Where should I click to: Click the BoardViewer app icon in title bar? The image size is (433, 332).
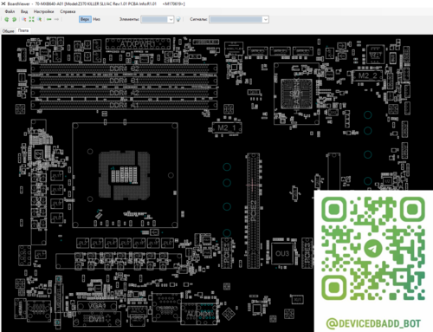3,3
